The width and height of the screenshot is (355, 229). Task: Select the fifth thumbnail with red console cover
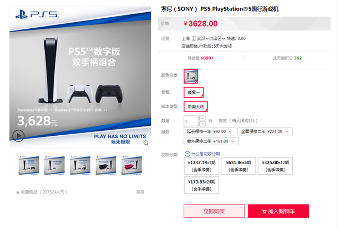pyautogui.click(x=131, y=165)
